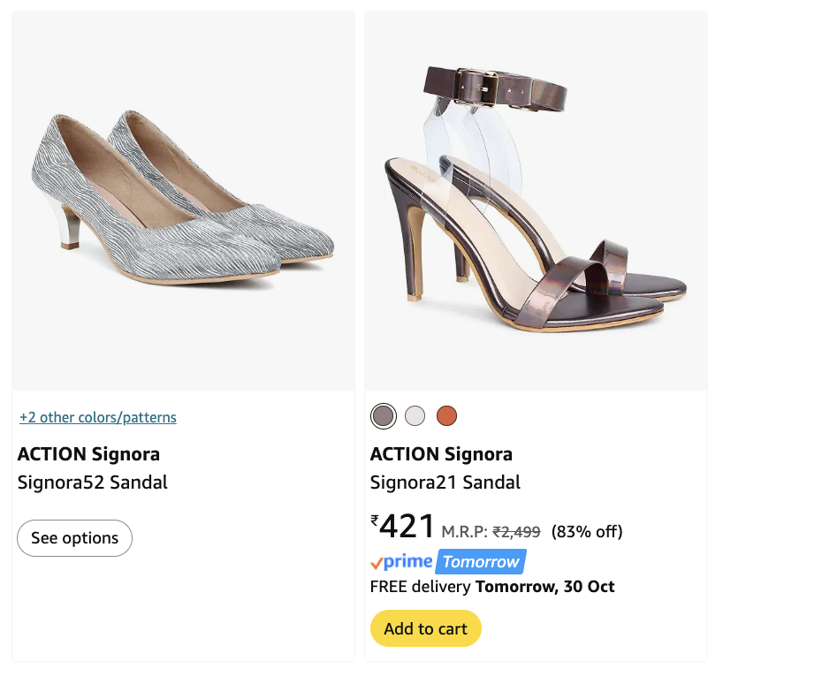822x684 pixels.
Task: Click '+2 other colors/patterns' link
Action: (x=98, y=417)
